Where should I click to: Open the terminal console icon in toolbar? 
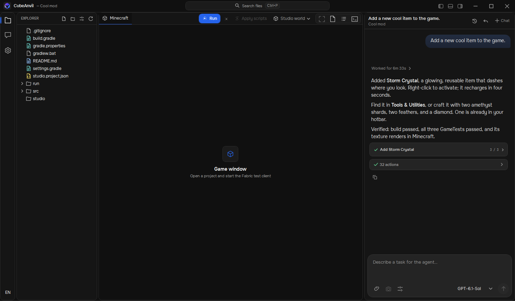tap(355, 19)
